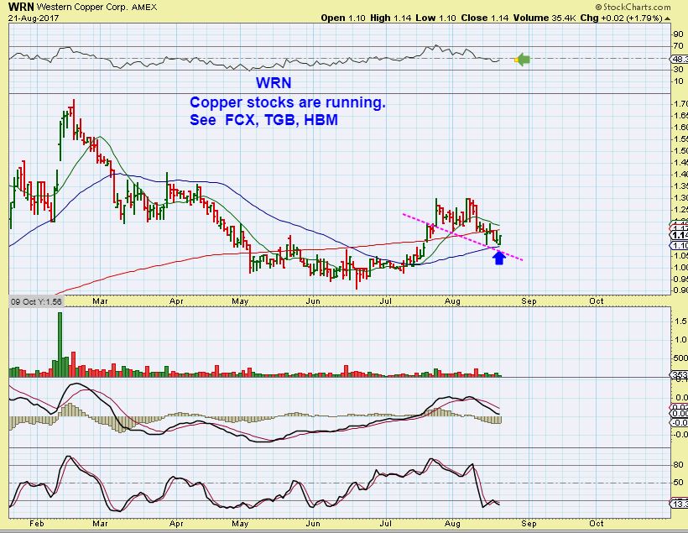Click the stochastic 50 level label
The height and width of the screenshot is (533, 688).
tap(678, 483)
